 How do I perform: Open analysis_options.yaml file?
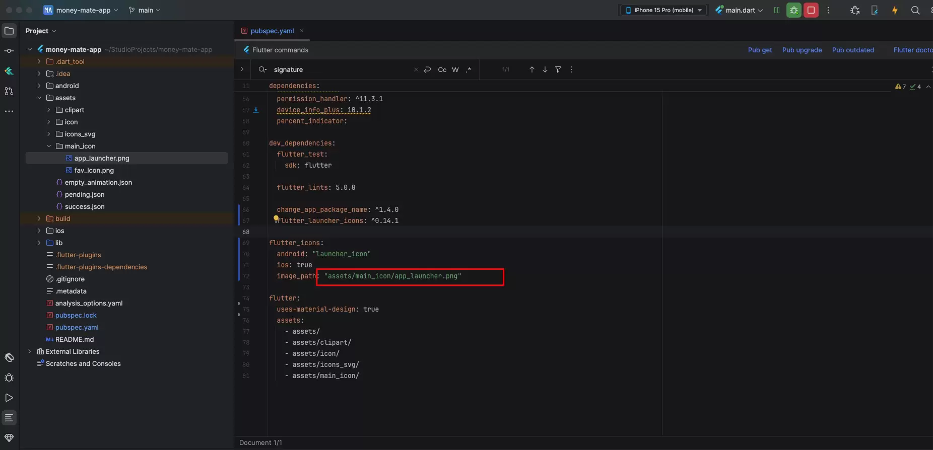89,303
